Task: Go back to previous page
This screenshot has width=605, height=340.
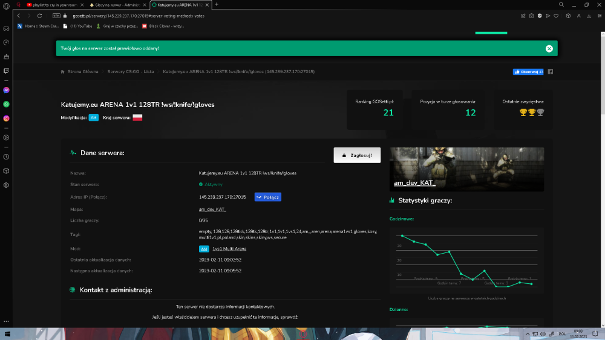Action: tap(19, 16)
